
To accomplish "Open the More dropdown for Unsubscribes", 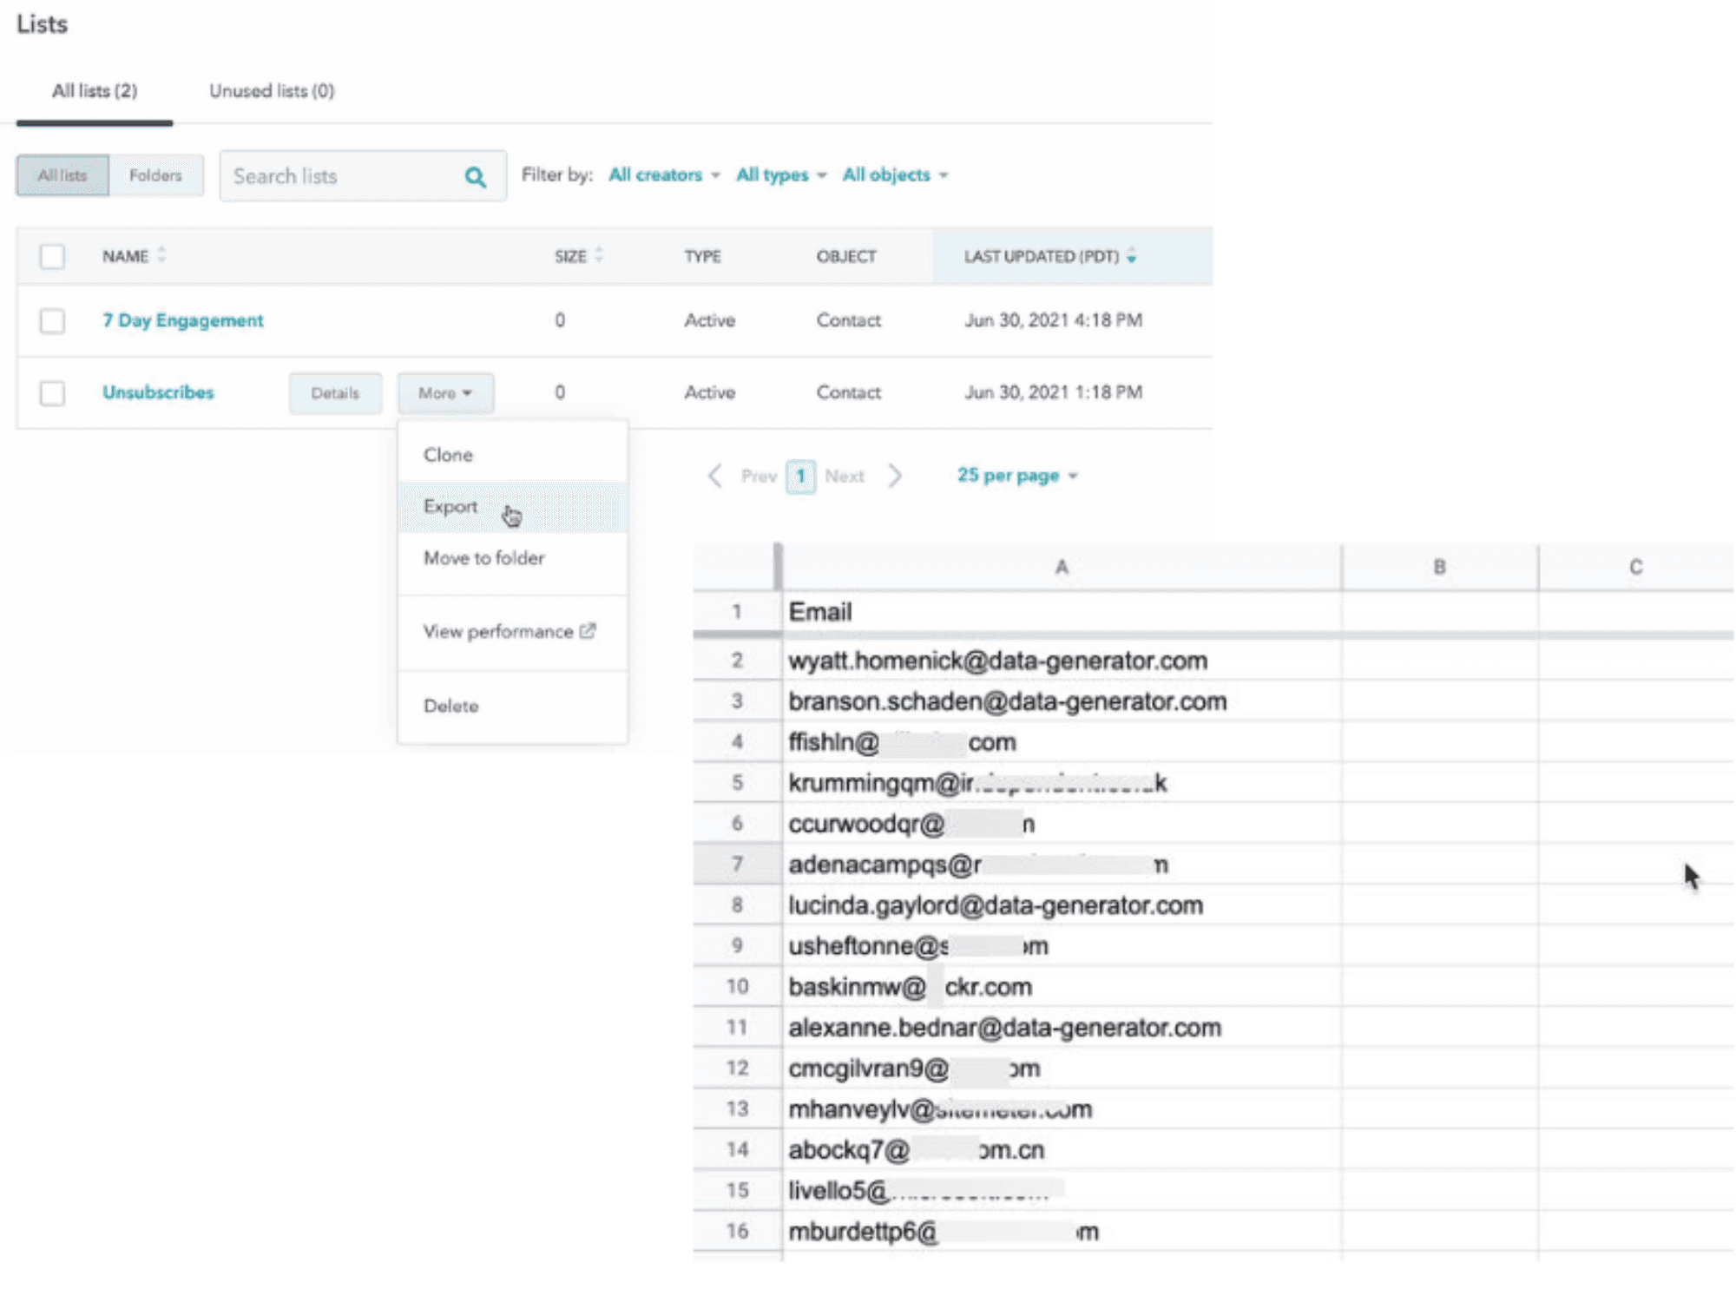I will pyautogui.click(x=445, y=393).
